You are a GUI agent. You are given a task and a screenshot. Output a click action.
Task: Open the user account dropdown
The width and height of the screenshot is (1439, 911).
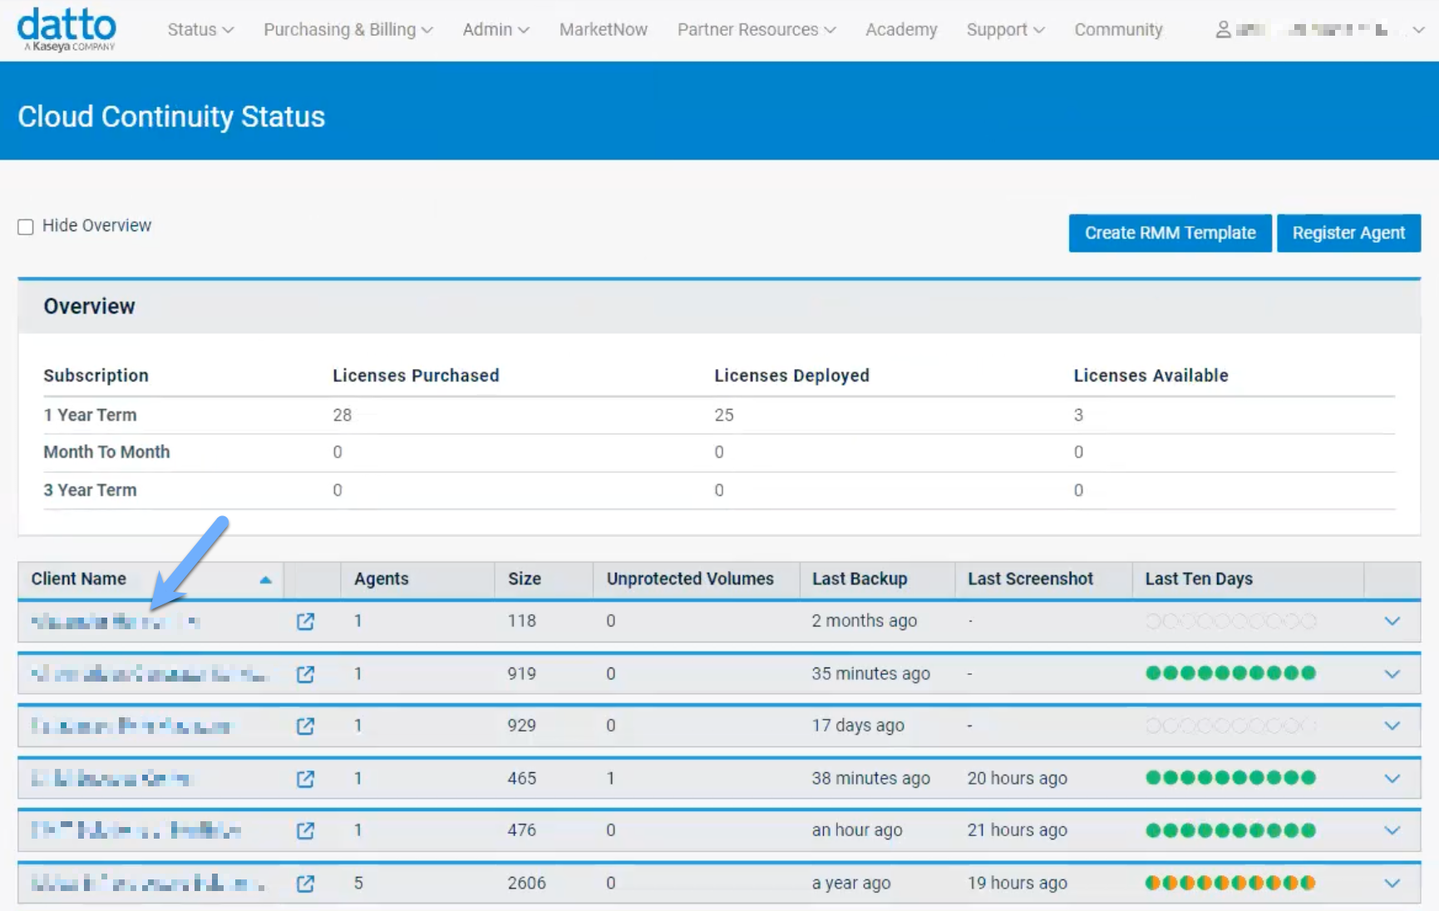1418,30
